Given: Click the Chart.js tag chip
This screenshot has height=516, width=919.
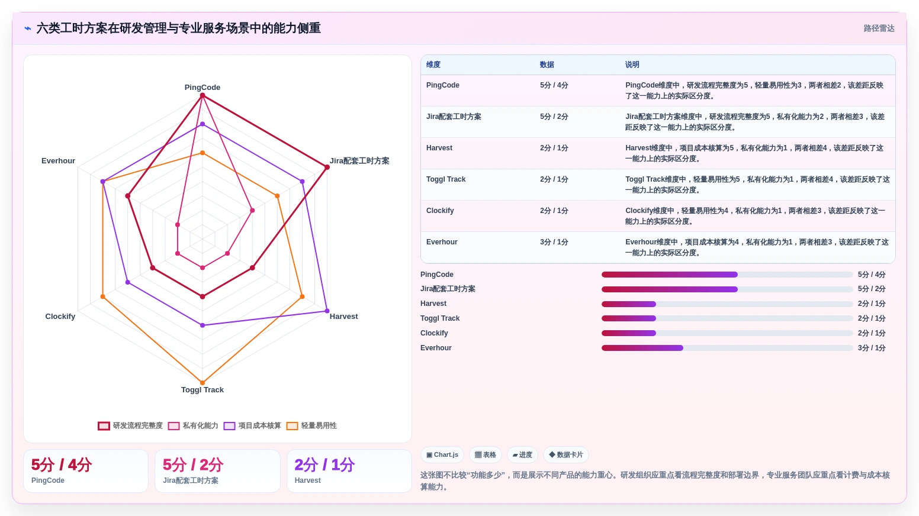Looking at the screenshot, I should (x=442, y=455).
